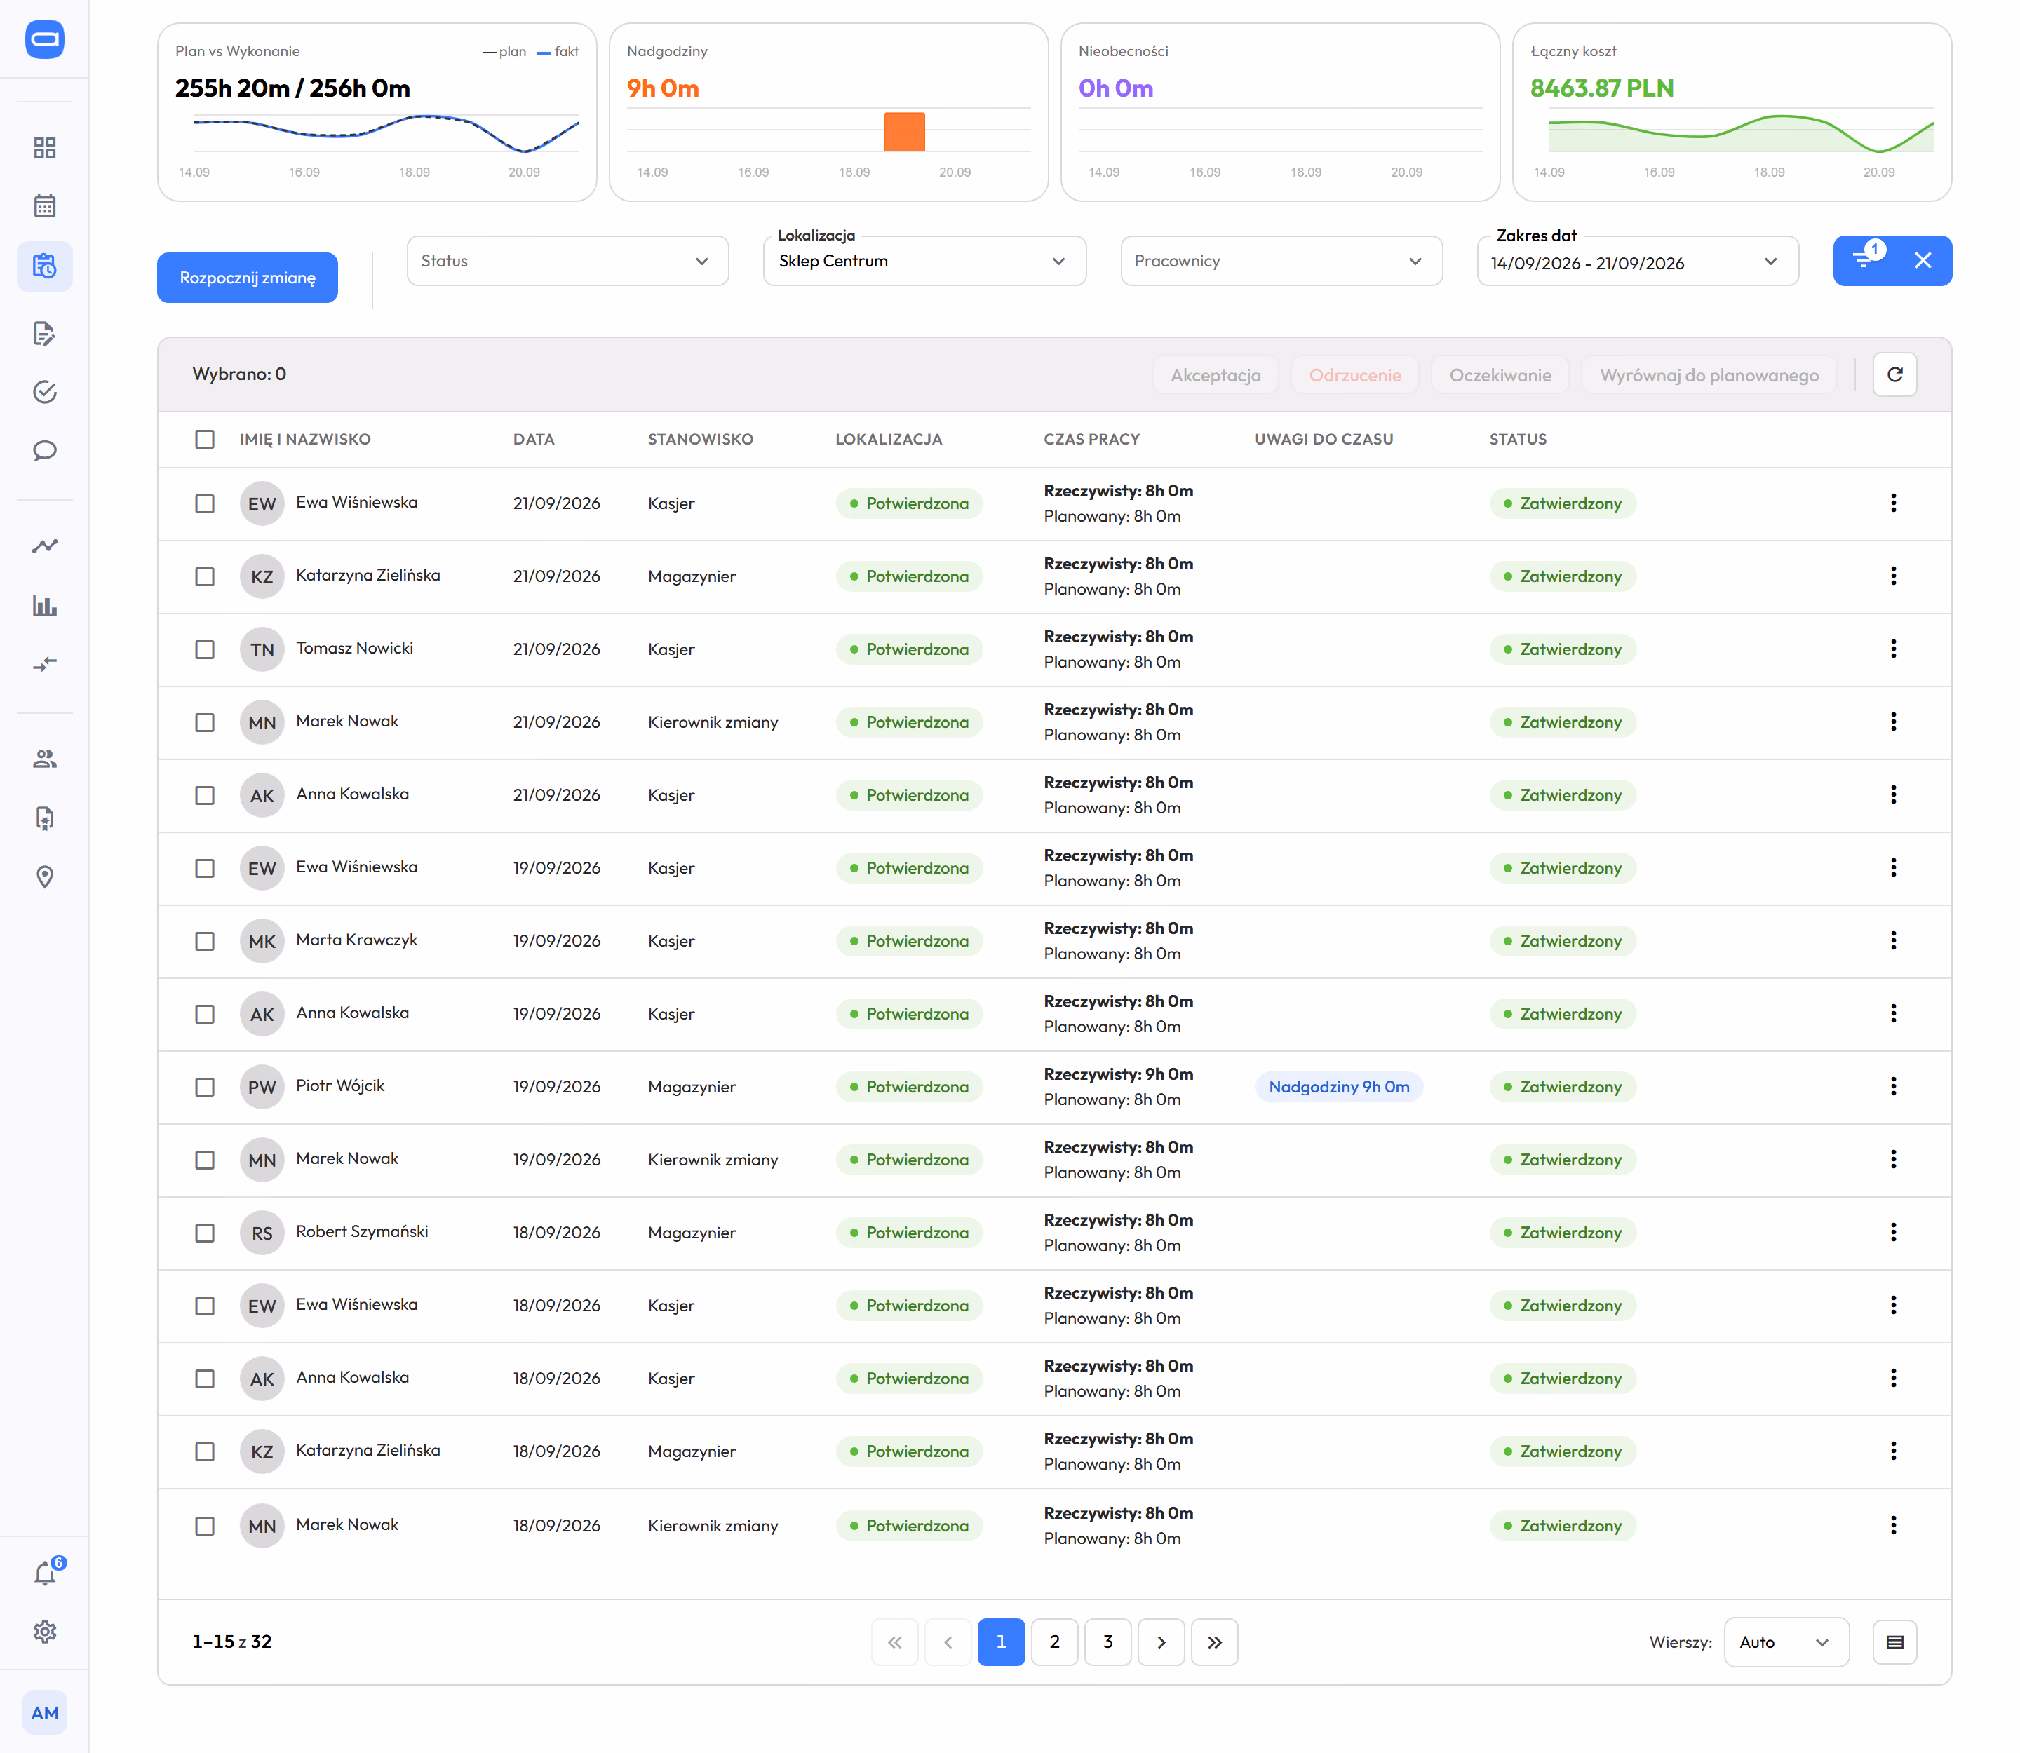This screenshot has width=2020, height=1753.
Task: Open row actions for Robert Szymański
Action: [1894, 1233]
